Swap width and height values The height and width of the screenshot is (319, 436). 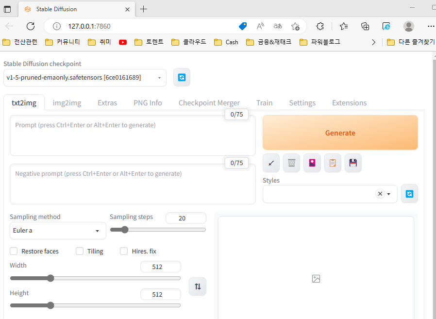coord(198,286)
